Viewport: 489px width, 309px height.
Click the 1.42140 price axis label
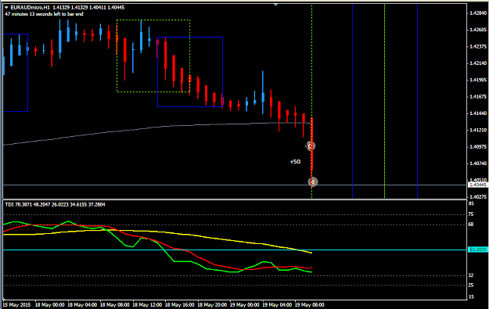(x=478, y=63)
